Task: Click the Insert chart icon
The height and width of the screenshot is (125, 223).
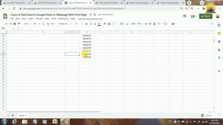Action: click(154, 24)
